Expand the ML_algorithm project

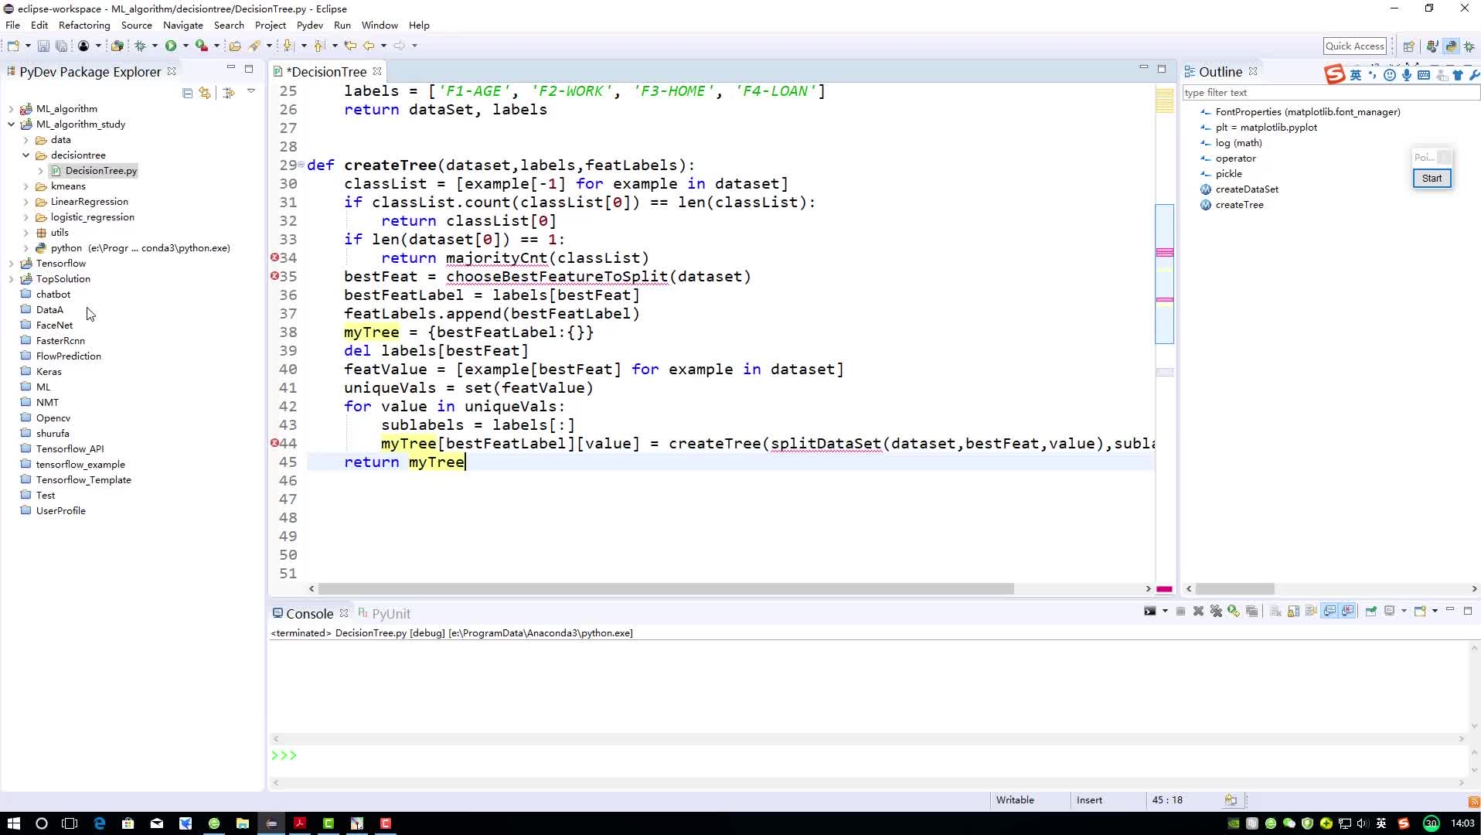tap(11, 109)
